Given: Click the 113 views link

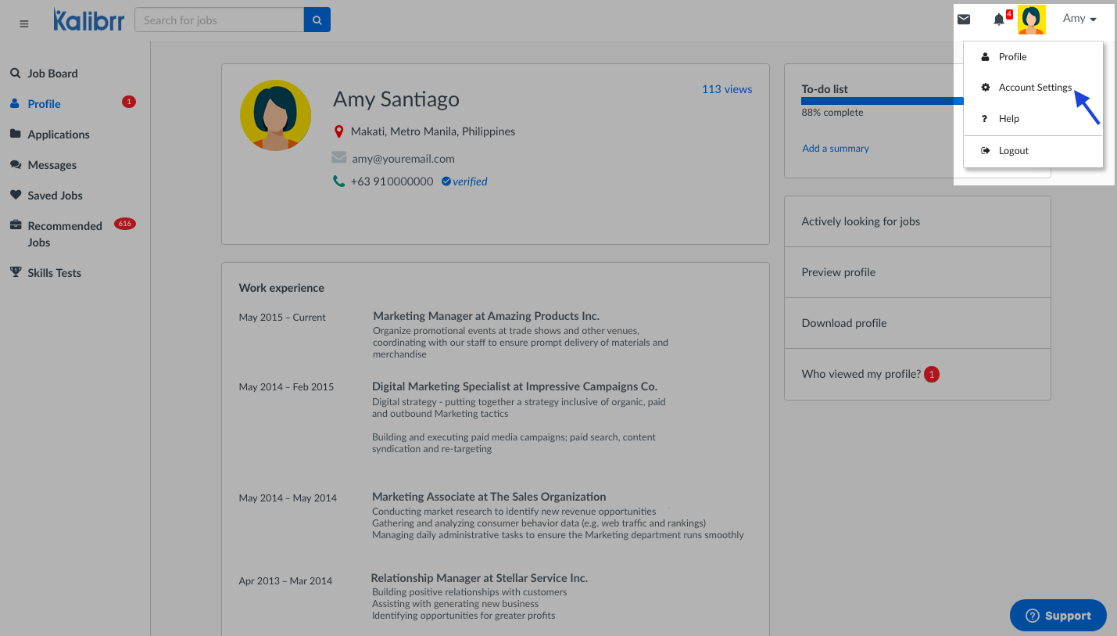Looking at the screenshot, I should coord(726,89).
